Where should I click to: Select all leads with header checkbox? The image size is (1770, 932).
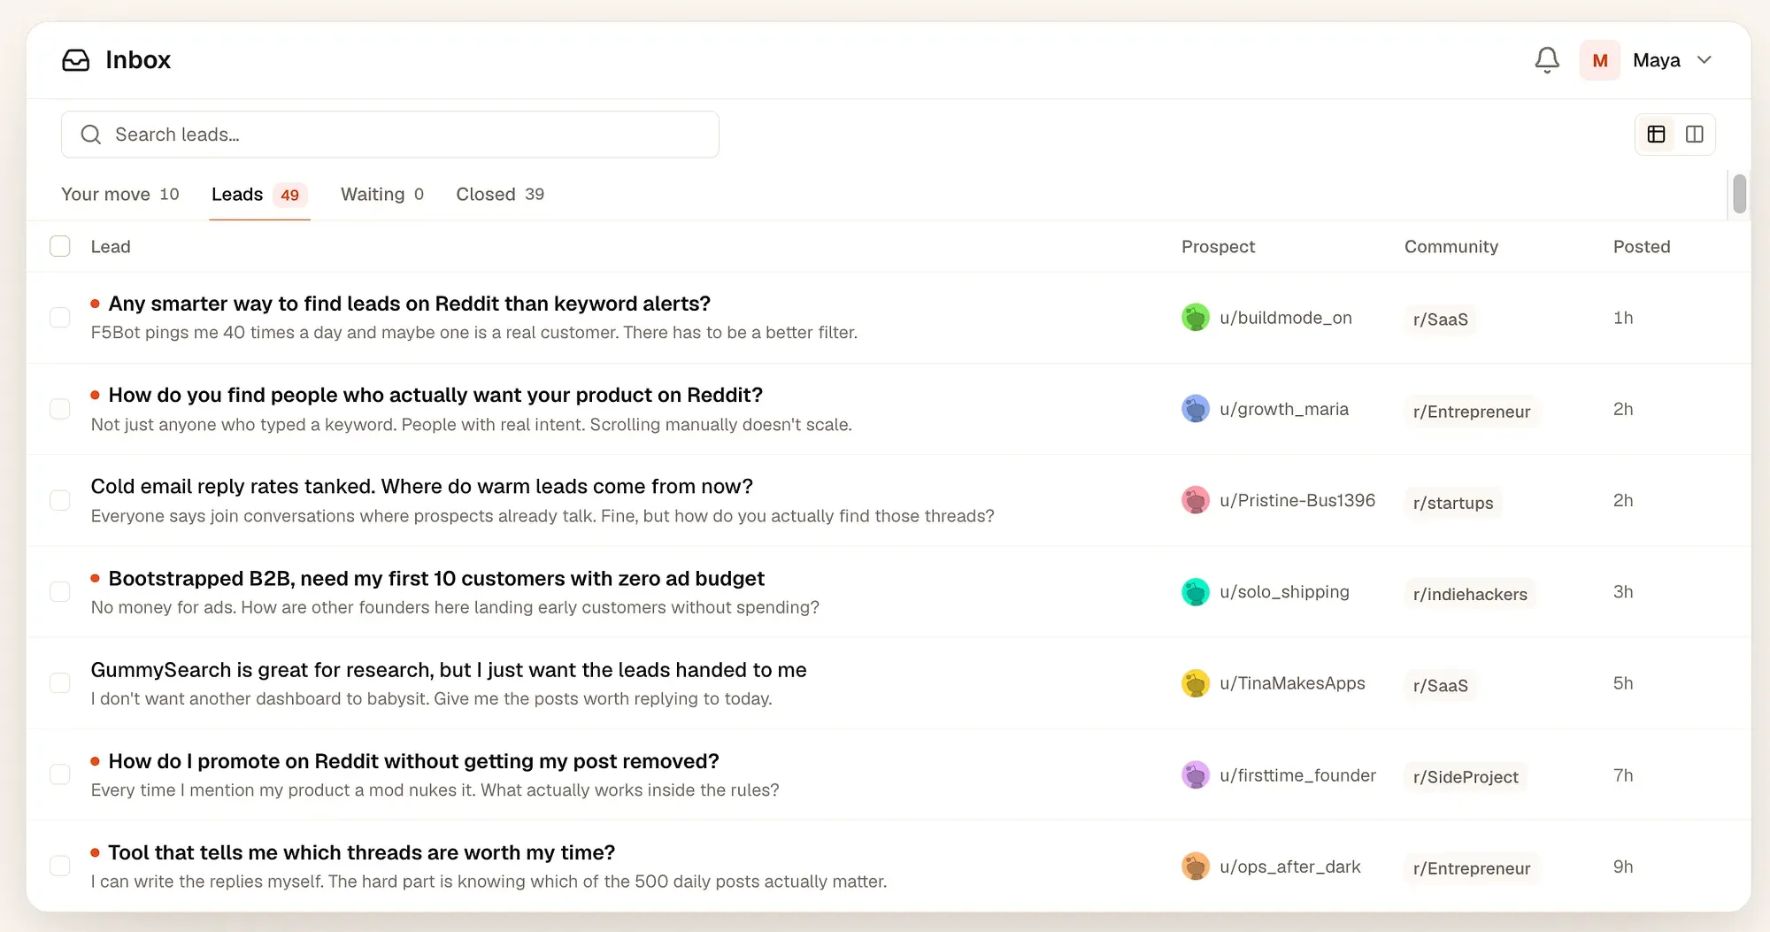(x=60, y=246)
